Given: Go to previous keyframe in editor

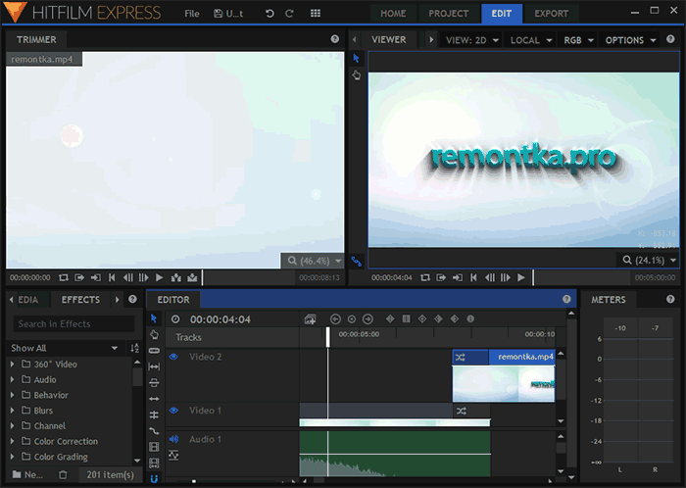Looking at the screenshot, I should pyautogui.click(x=335, y=319).
